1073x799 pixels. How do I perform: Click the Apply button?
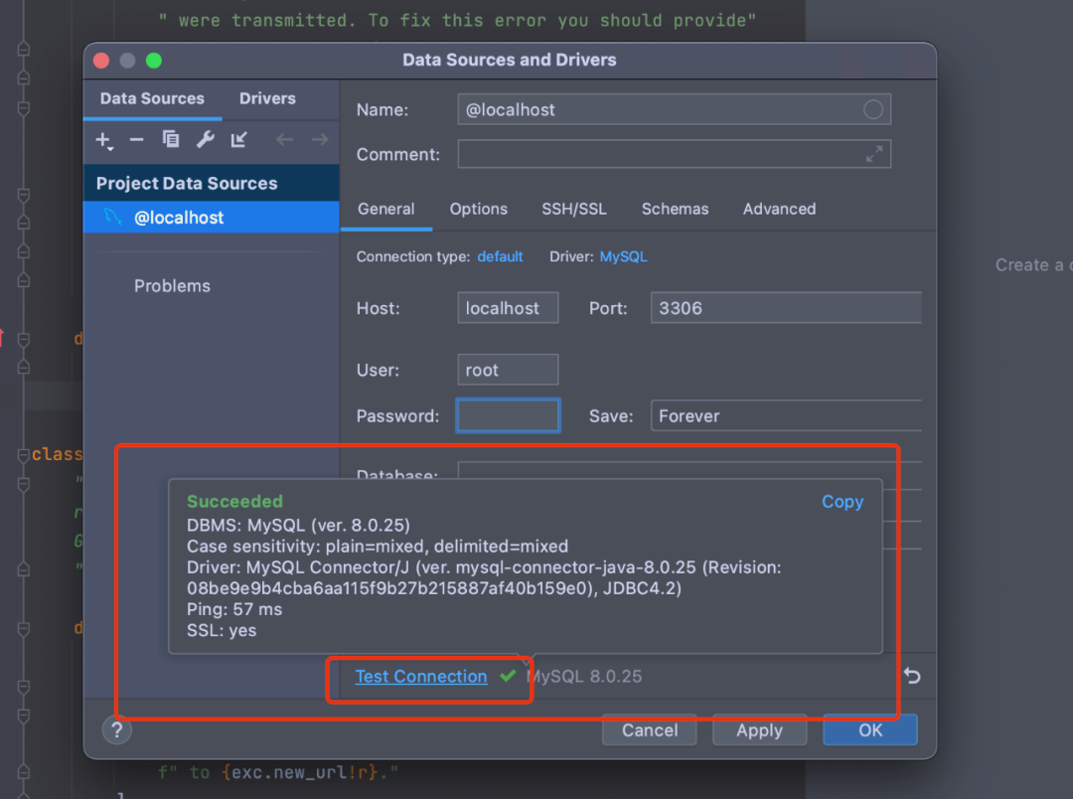[760, 729]
